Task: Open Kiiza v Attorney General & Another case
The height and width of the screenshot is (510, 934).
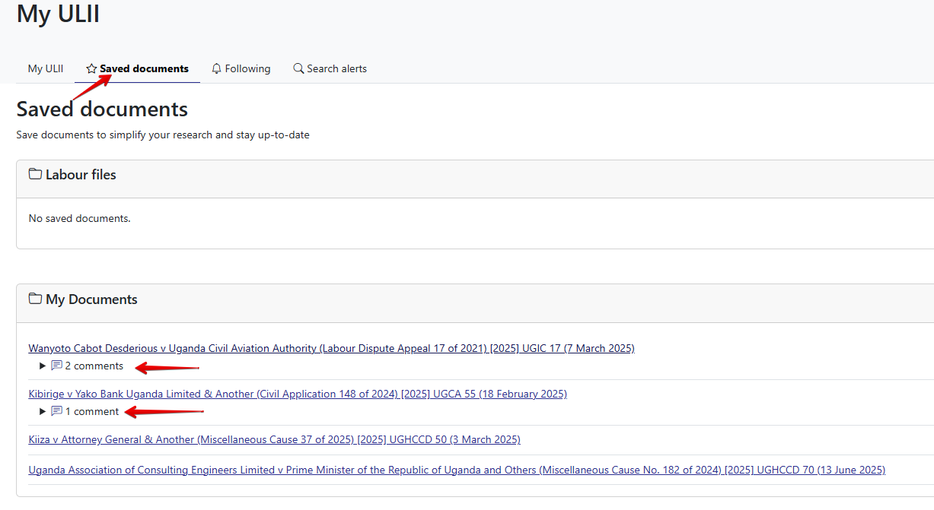Action: pyautogui.click(x=274, y=440)
